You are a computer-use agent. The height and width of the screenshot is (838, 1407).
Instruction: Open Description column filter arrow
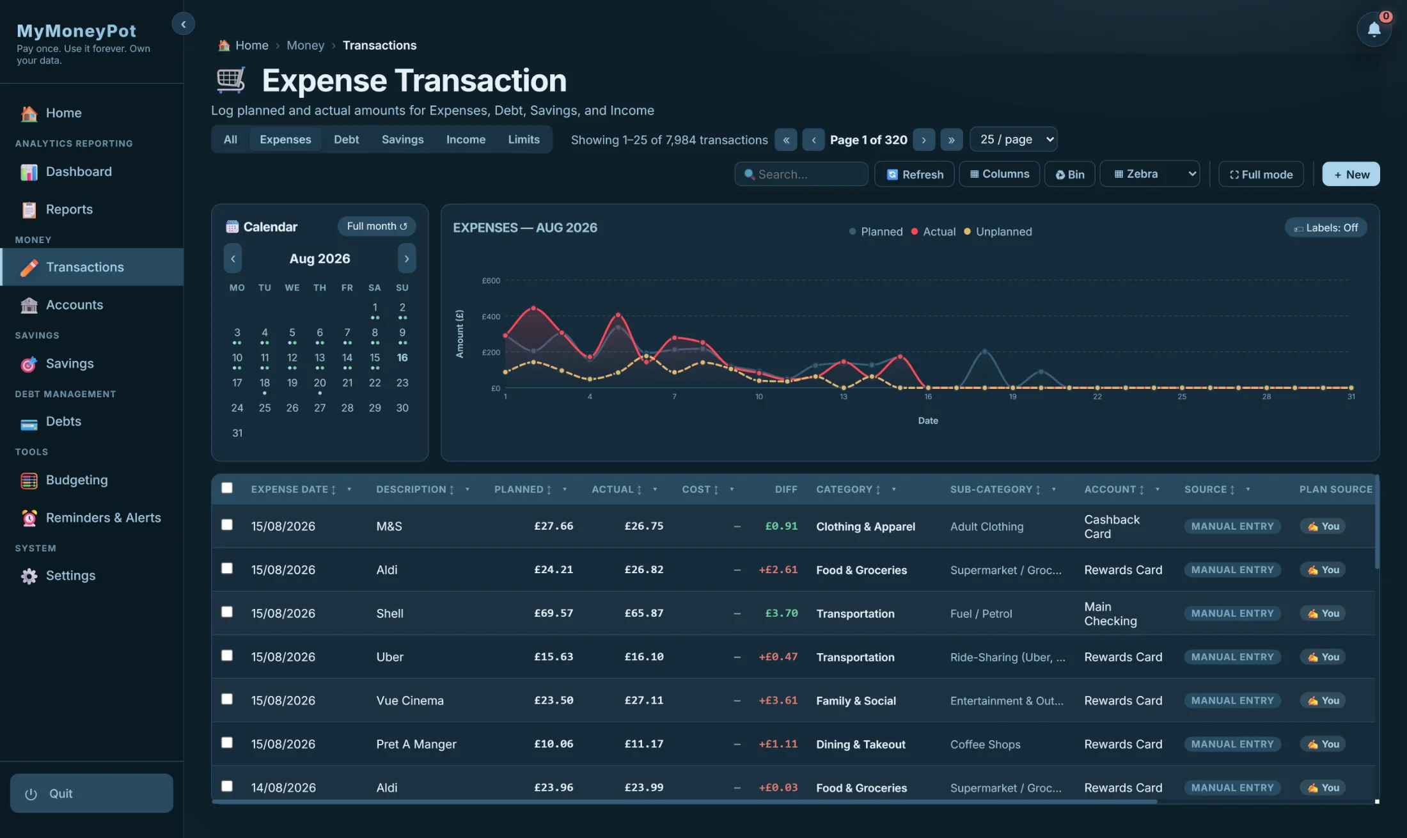point(468,489)
